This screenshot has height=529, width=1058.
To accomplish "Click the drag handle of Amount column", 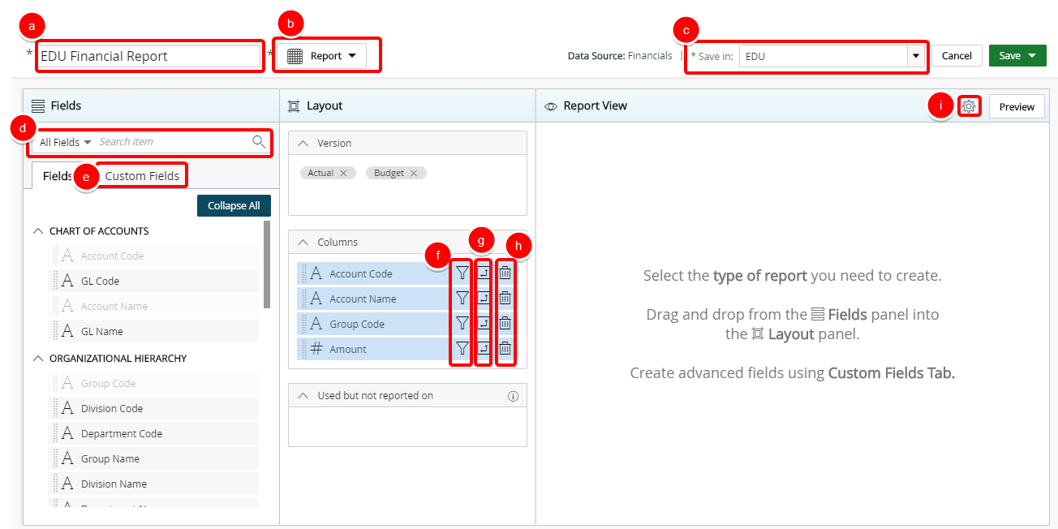I will (x=304, y=349).
